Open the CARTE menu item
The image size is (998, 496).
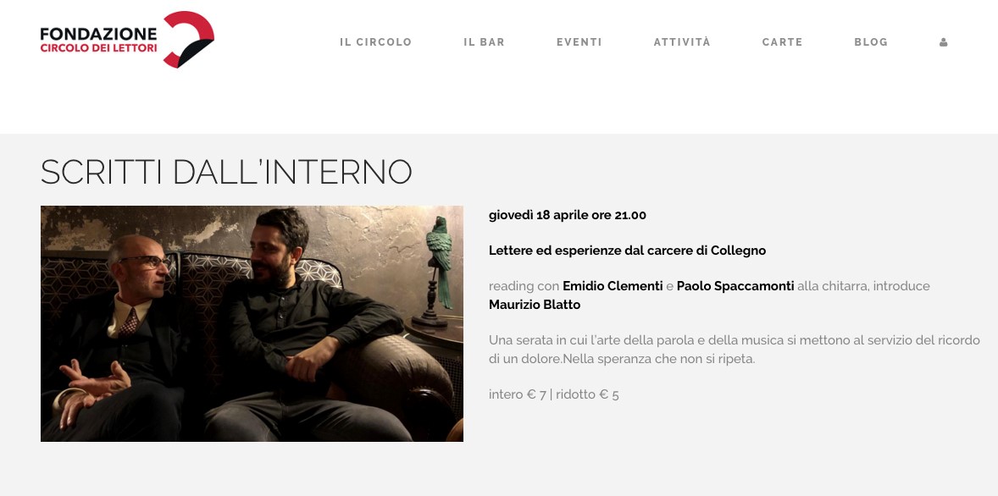[782, 42]
